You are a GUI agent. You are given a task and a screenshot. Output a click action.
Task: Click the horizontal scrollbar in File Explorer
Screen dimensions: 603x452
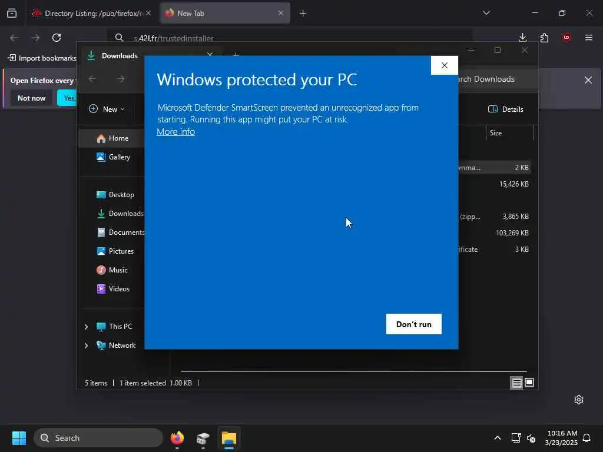pos(354,371)
